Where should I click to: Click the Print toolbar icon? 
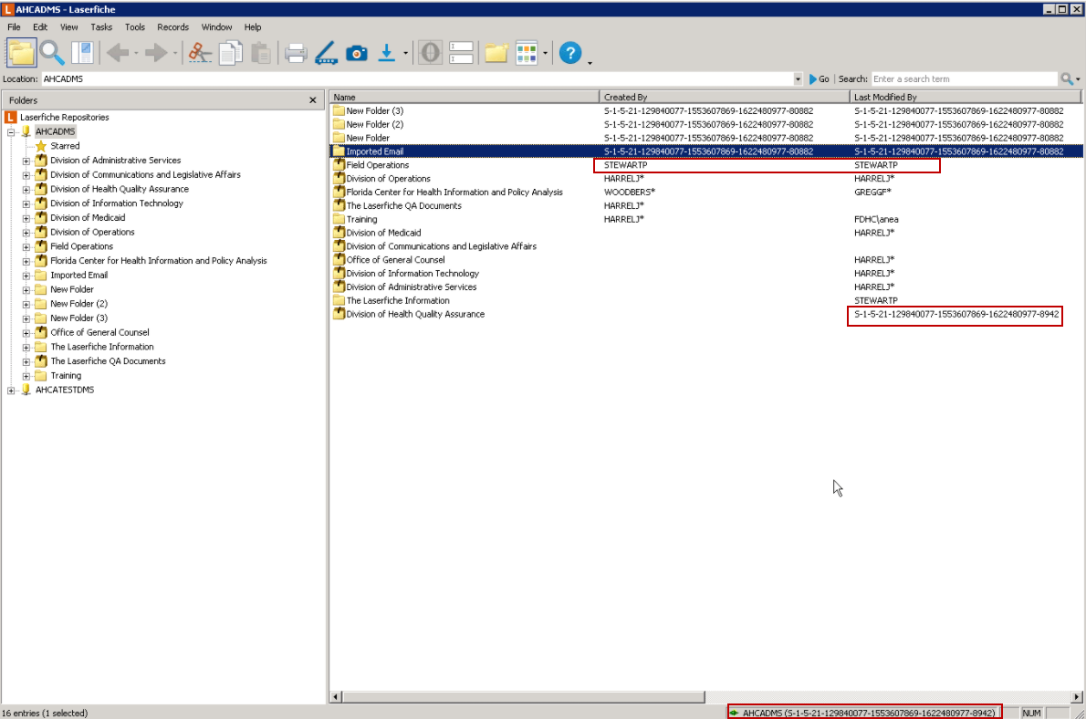pyautogui.click(x=296, y=53)
